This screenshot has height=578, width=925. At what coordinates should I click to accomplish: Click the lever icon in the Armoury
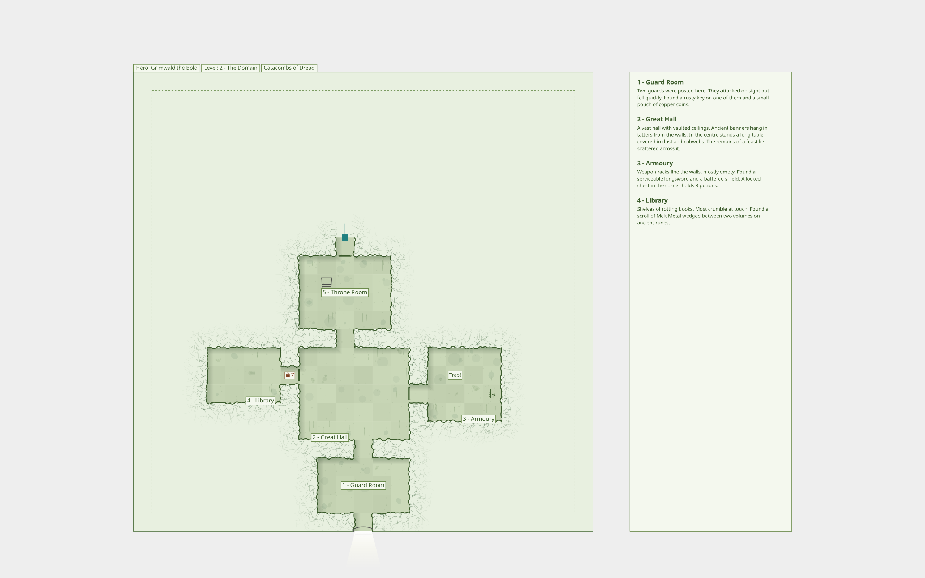pyautogui.click(x=492, y=394)
